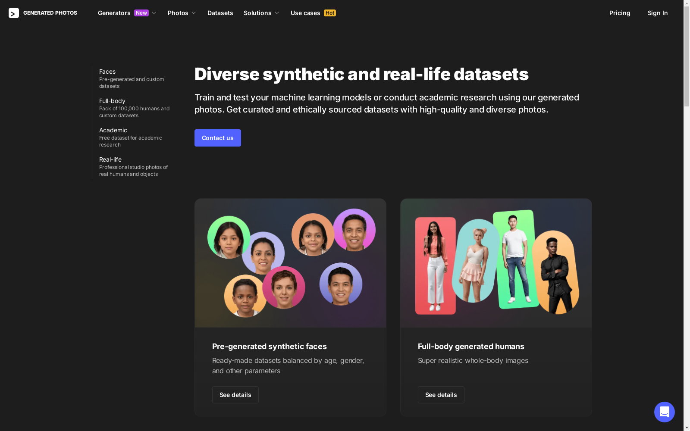690x431 pixels.
Task: Open the Generators menu
Action: point(114,13)
